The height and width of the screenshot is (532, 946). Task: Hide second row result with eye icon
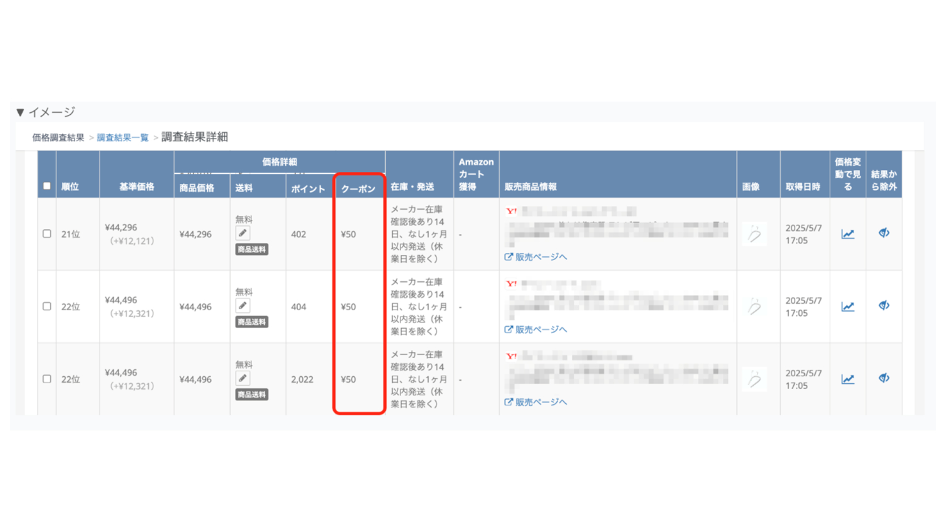point(884,305)
